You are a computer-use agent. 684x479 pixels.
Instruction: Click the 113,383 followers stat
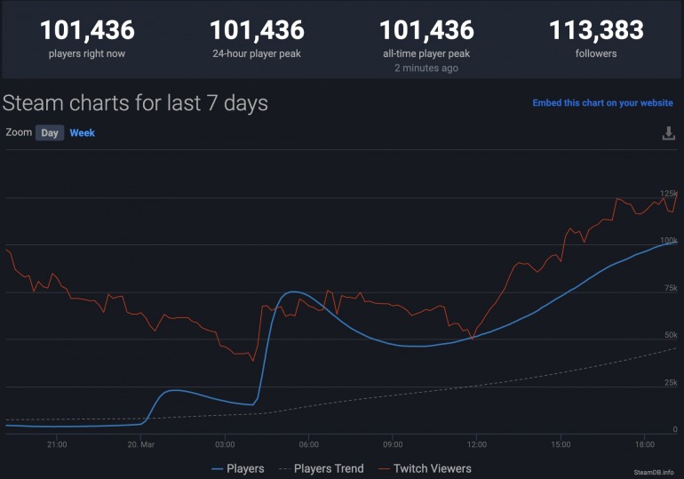click(x=596, y=31)
